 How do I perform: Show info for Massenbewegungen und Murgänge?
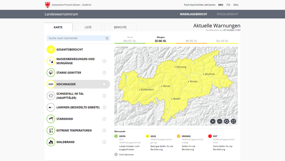point(104,61)
